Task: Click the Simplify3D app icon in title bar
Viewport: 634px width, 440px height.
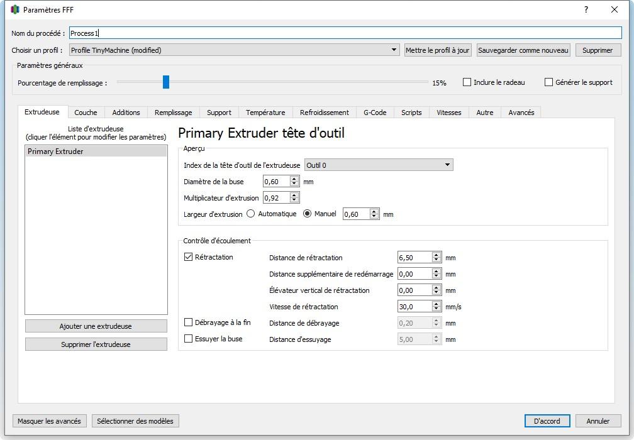Action: pyautogui.click(x=15, y=9)
